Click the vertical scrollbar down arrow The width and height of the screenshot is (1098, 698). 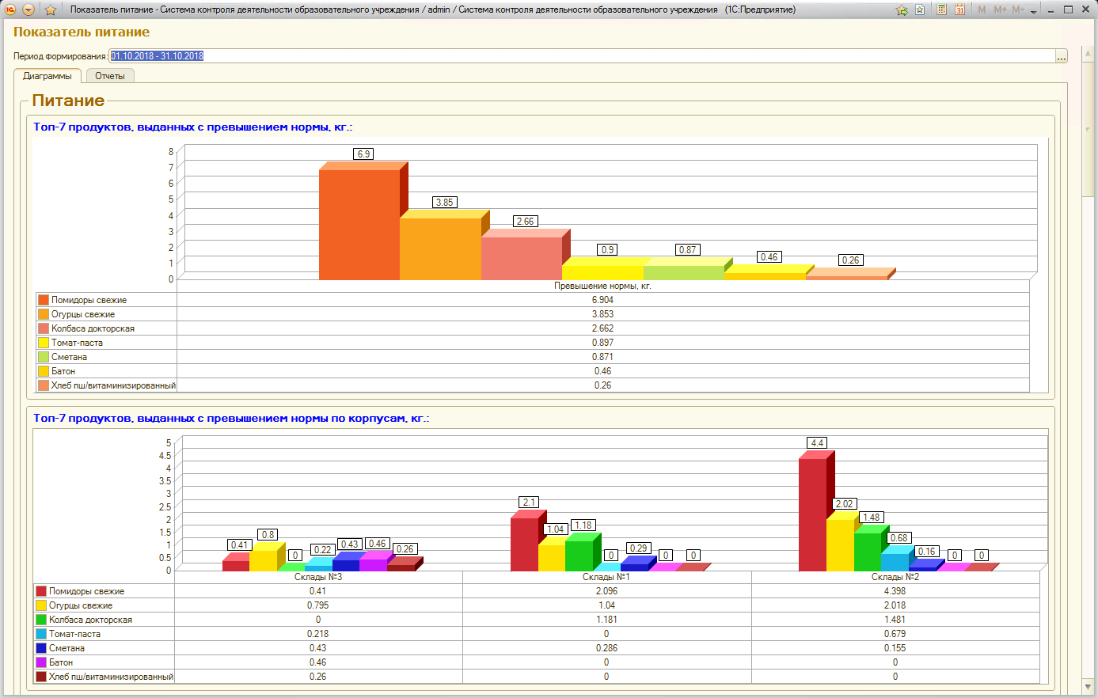(1089, 687)
